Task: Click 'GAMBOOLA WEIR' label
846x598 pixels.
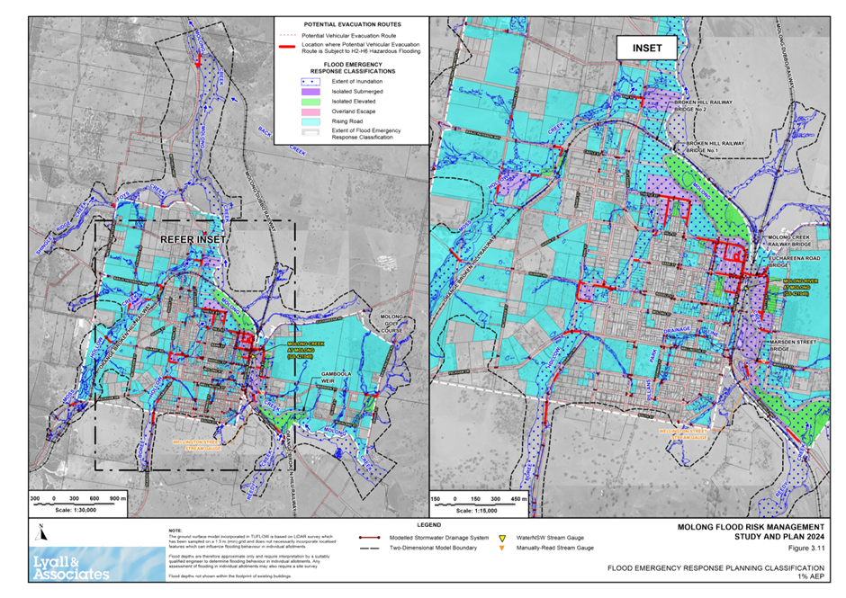Action: pyautogui.click(x=336, y=378)
